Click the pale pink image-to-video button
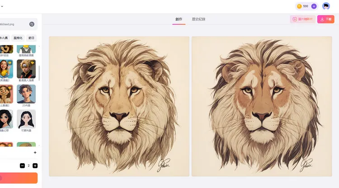 (302, 19)
